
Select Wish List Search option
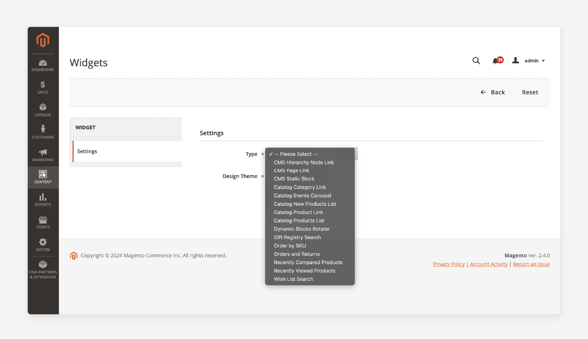310,279
